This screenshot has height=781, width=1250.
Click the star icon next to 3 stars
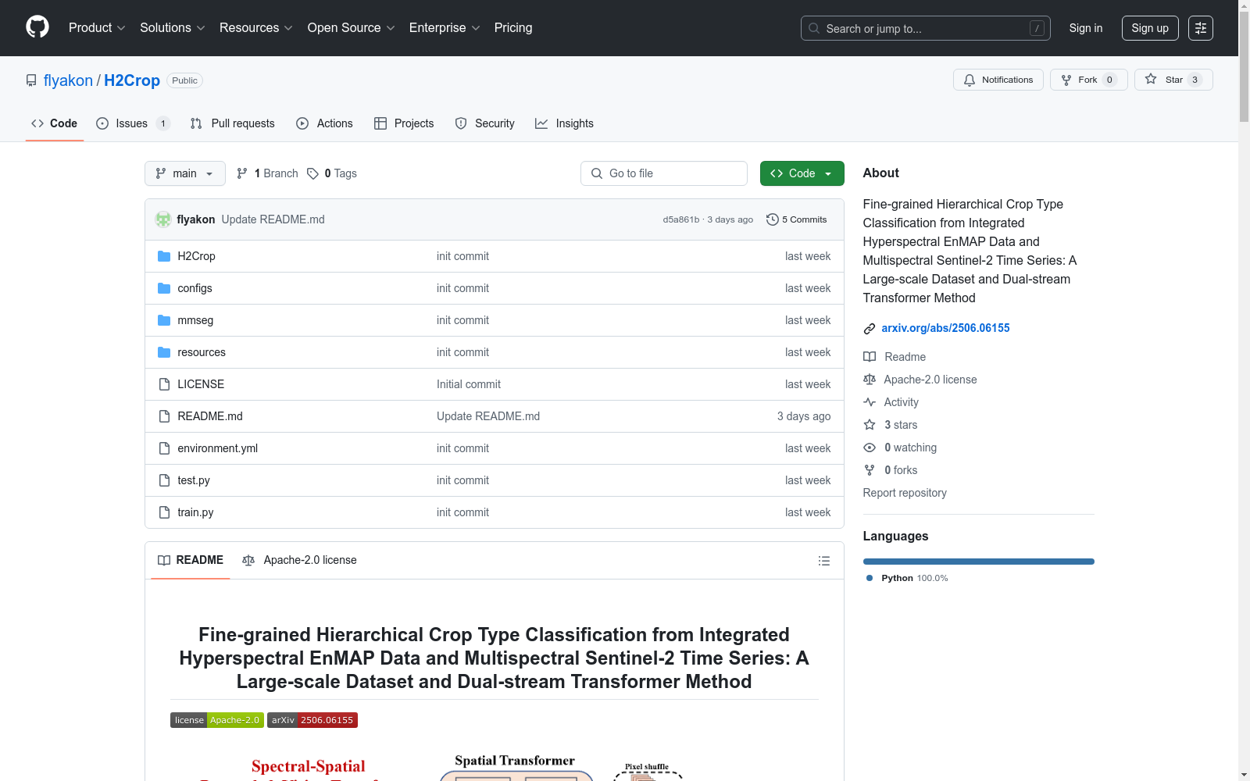tap(870, 425)
